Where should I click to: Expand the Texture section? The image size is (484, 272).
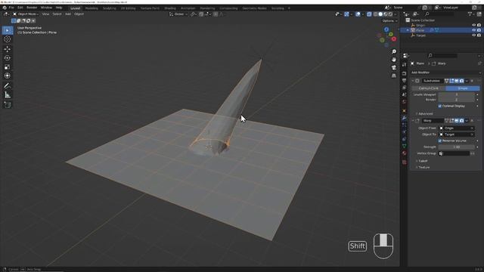pos(423,167)
